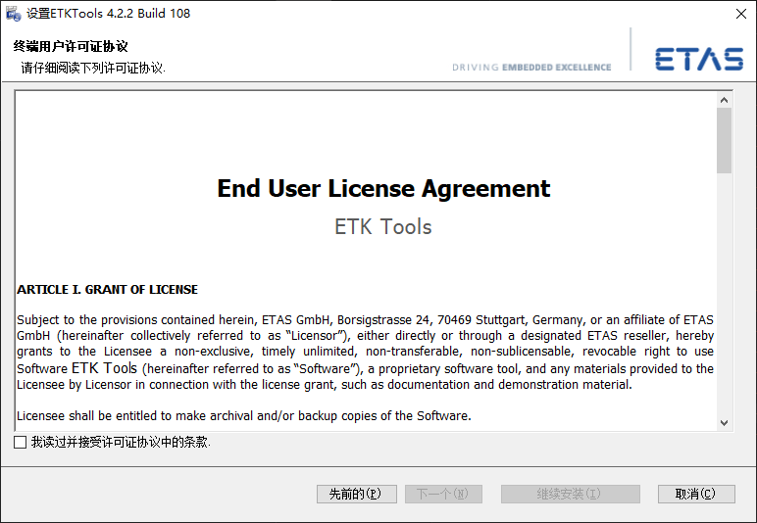Screen dimensions: 757x523
Task: Click the license scrollbar down arrow
Action: [x=724, y=423]
